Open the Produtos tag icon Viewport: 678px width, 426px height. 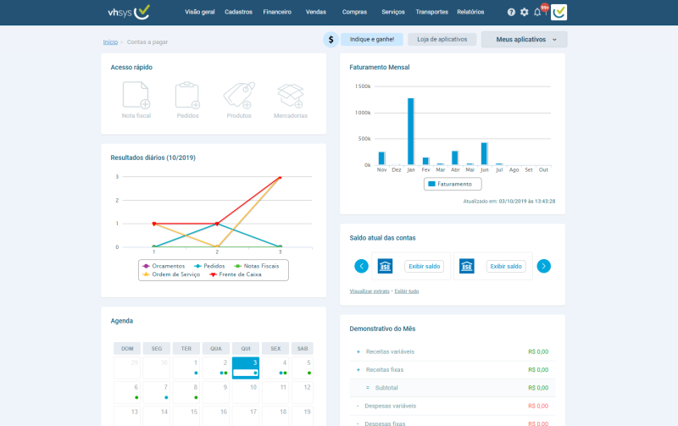(239, 95)
